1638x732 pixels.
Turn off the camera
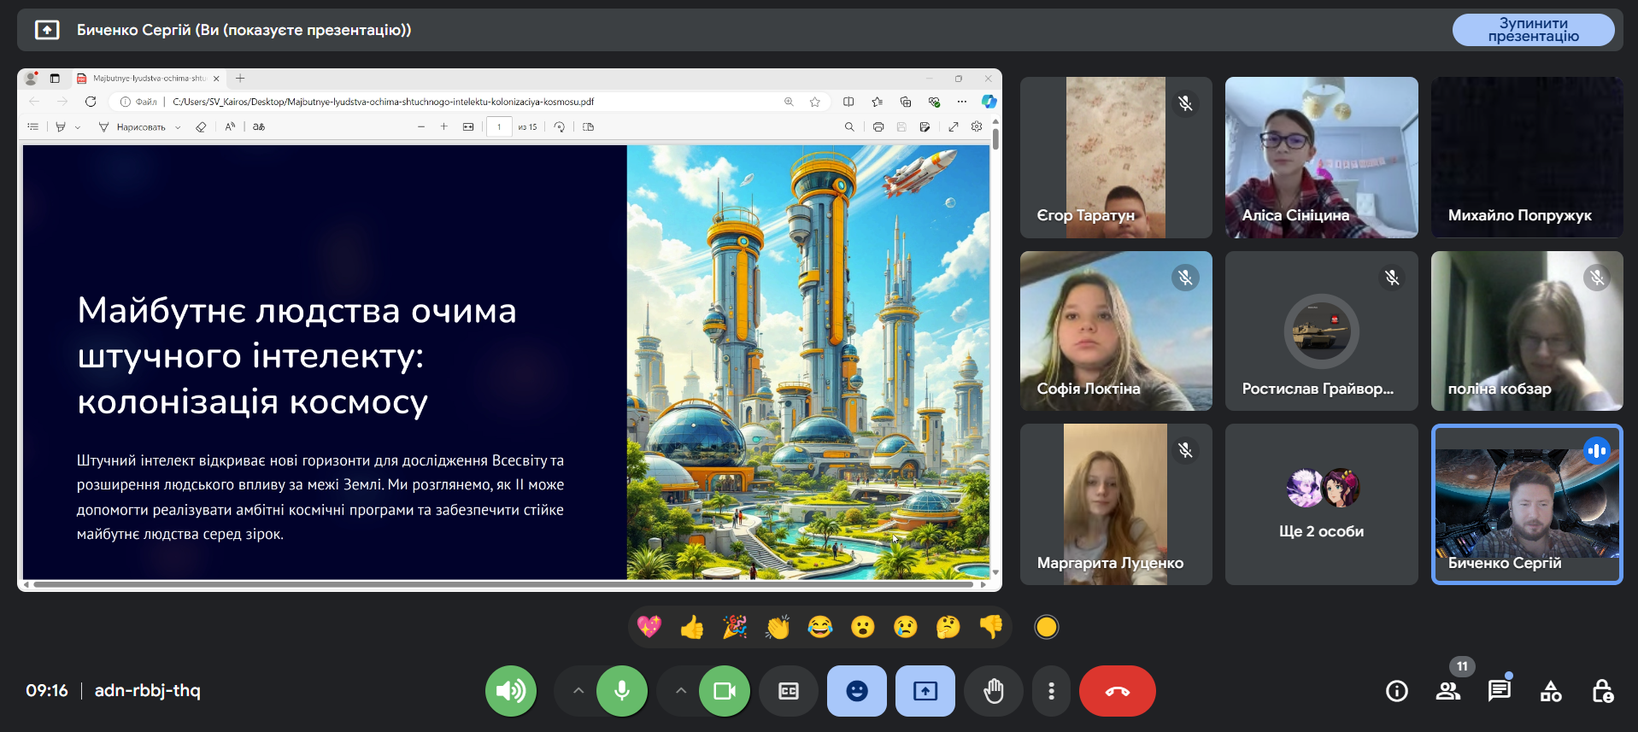pyautogui.click(x=725, y=691)
